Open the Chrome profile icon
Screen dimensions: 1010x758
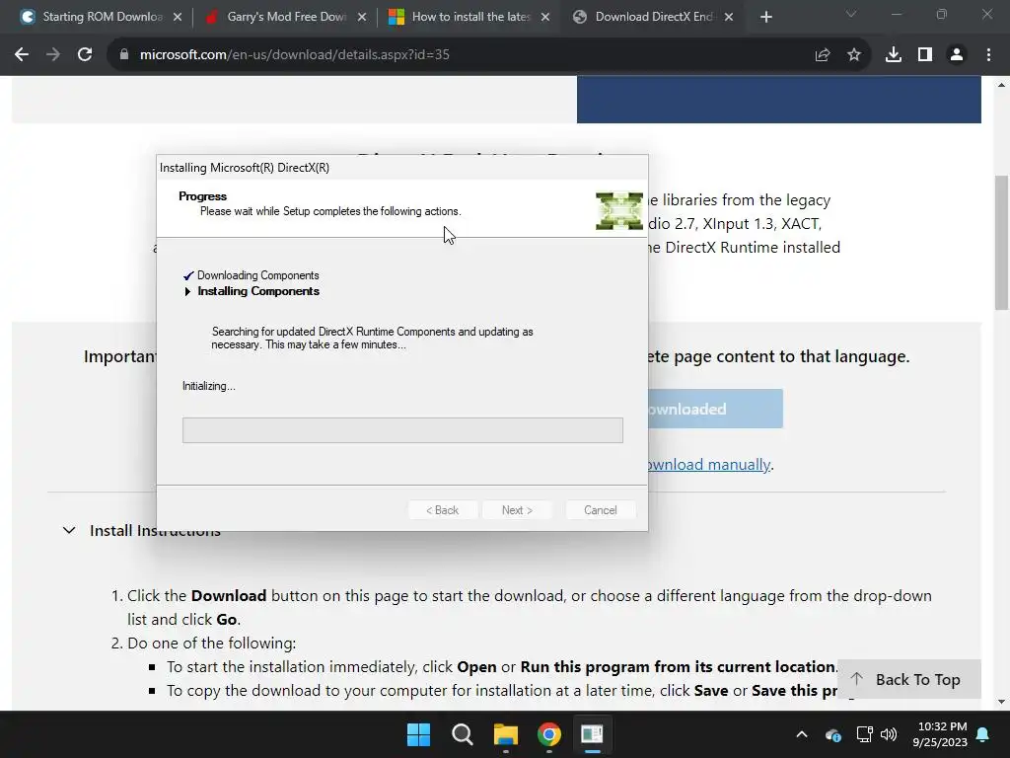[x=957, y=55]
